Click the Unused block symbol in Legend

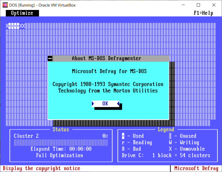click(x=170, y=136)
